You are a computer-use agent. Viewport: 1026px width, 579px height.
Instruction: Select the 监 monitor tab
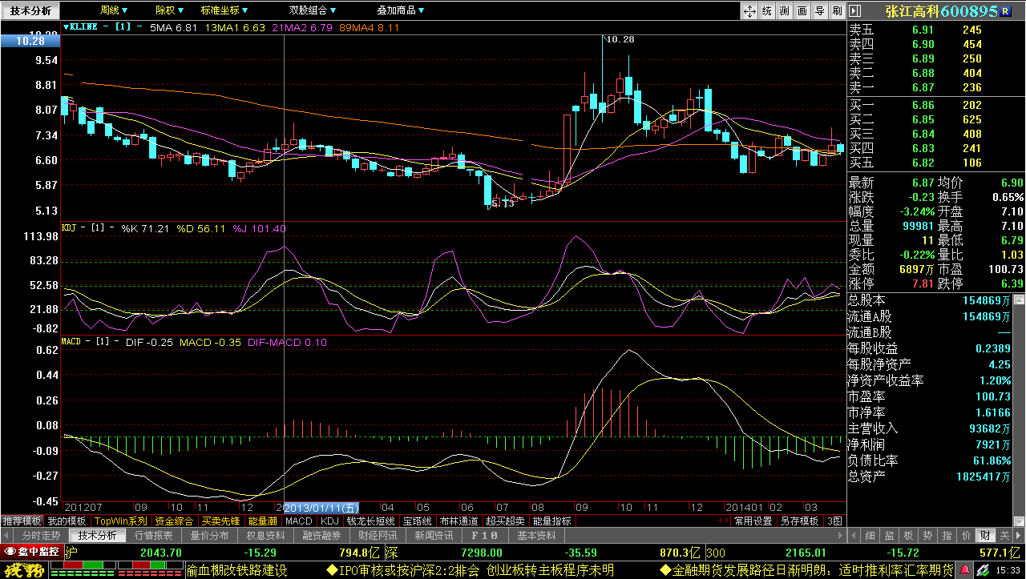point(889,536)
